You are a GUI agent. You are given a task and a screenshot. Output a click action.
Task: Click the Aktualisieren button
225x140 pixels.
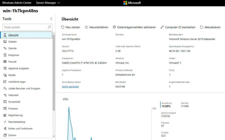210,27
